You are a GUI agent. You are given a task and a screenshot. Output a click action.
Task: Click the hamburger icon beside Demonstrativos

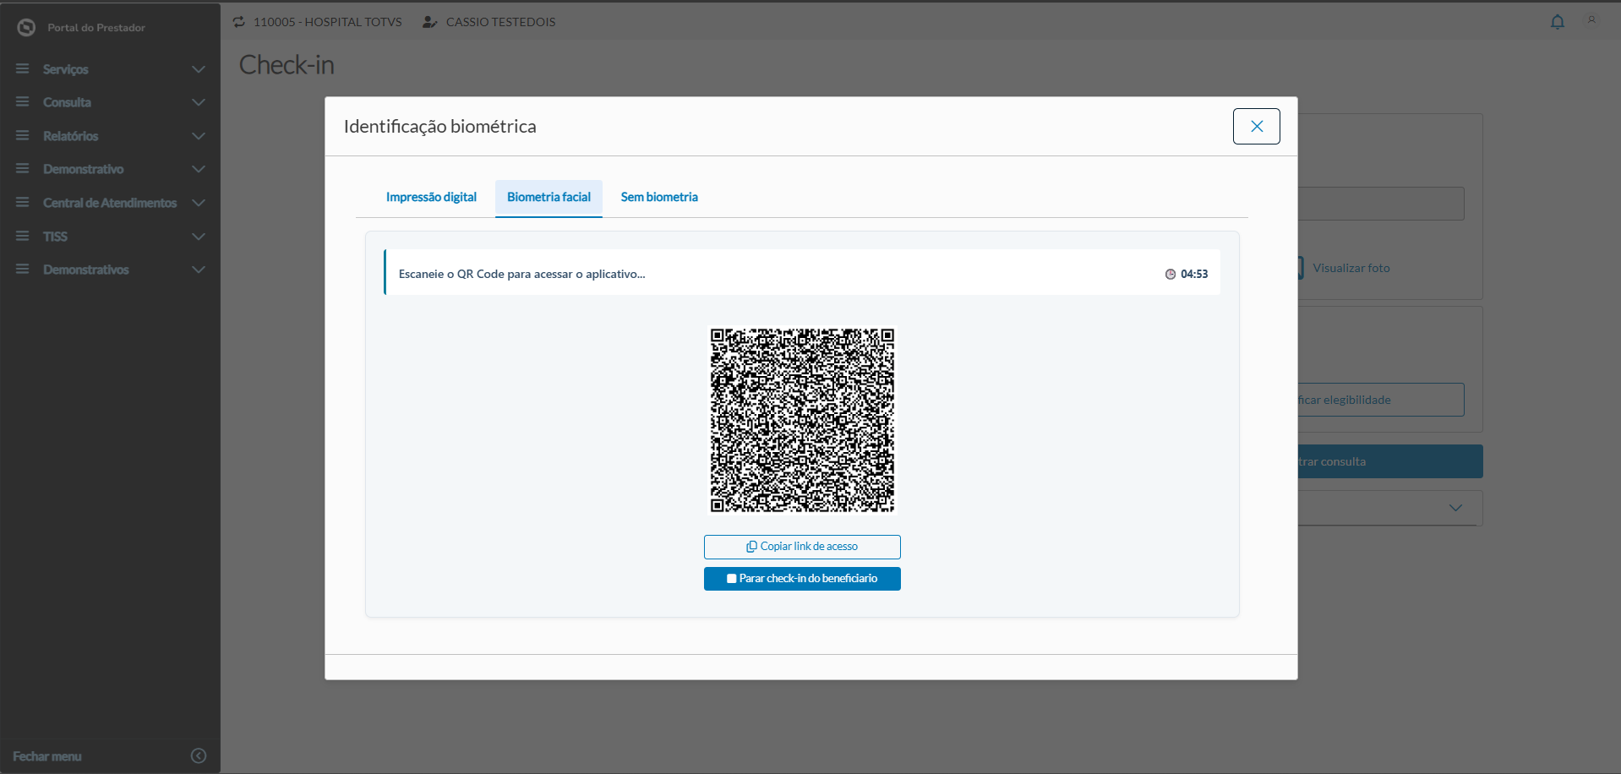pyautogui.click(x=23, y=270)
